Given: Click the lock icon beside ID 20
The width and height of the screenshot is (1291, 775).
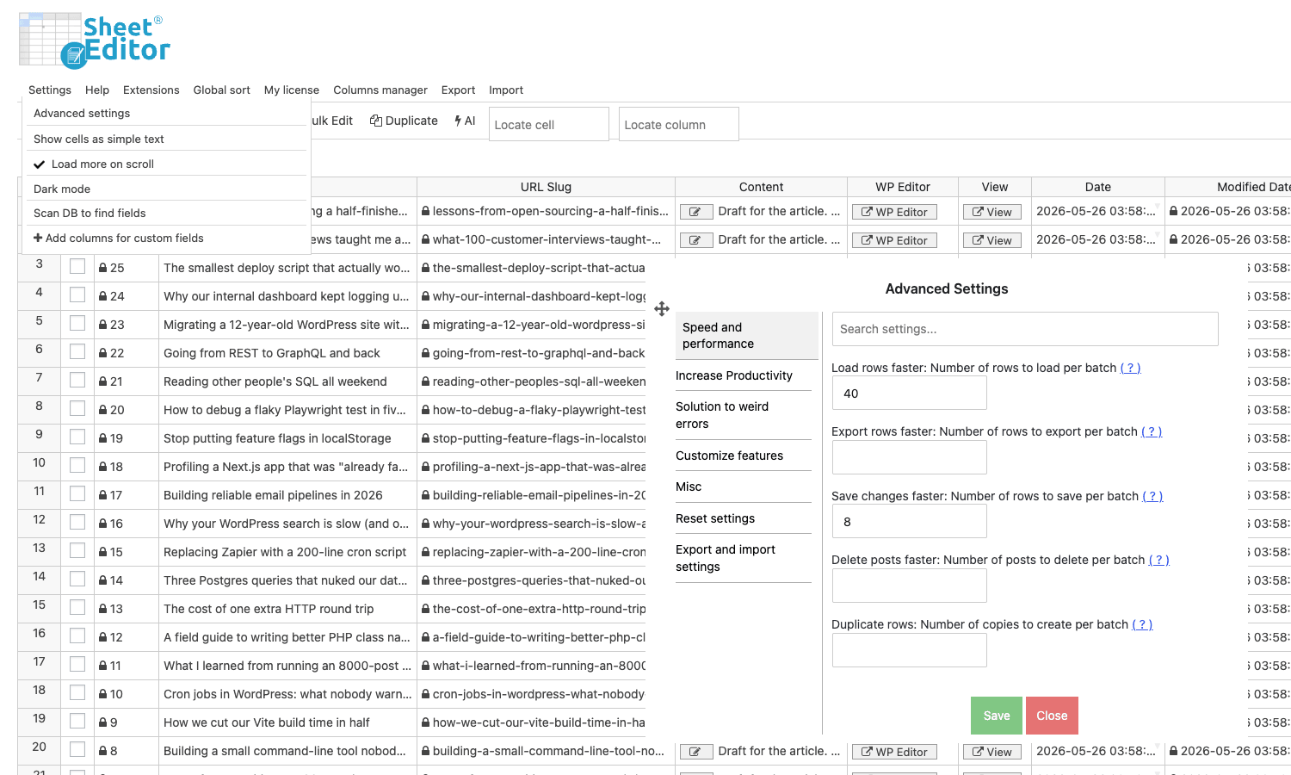Looking at the screenshot, I should pos(103,410).
